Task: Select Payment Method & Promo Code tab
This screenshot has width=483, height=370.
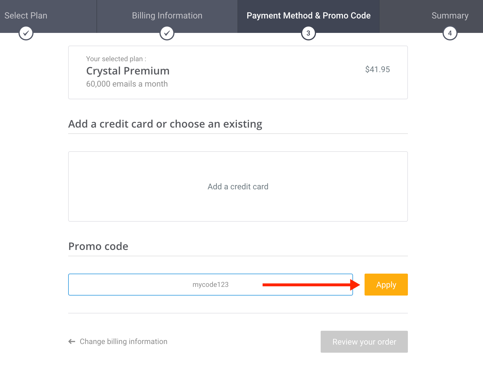Action: coord(309,16)
